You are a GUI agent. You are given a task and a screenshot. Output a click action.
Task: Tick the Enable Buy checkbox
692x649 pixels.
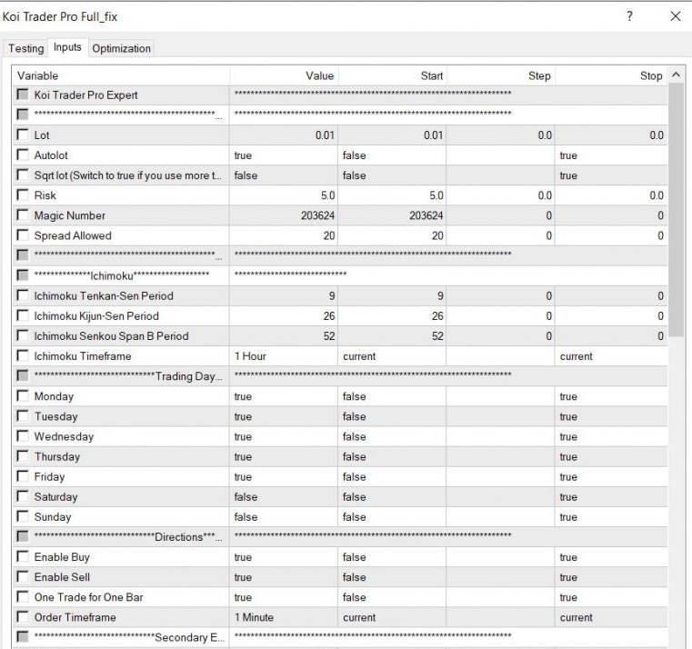tap(23, 557)
